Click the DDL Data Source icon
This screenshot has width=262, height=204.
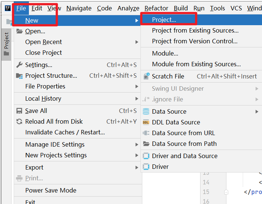(x=146, y=122)
